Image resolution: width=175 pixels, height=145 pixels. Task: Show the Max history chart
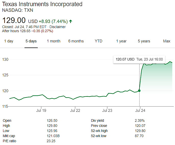(167, 41)
